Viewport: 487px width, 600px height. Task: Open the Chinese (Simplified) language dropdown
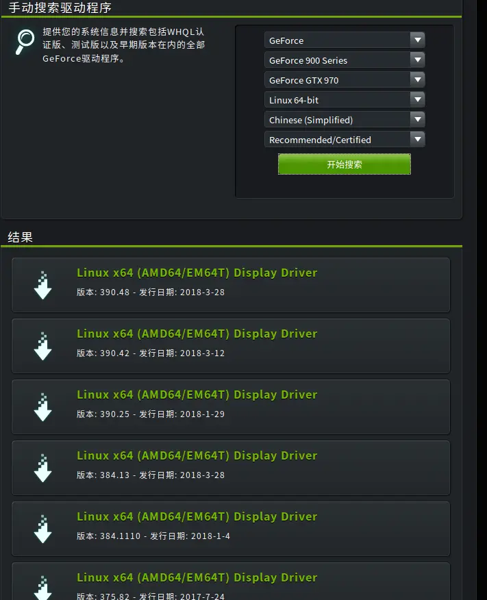point(345,120)
